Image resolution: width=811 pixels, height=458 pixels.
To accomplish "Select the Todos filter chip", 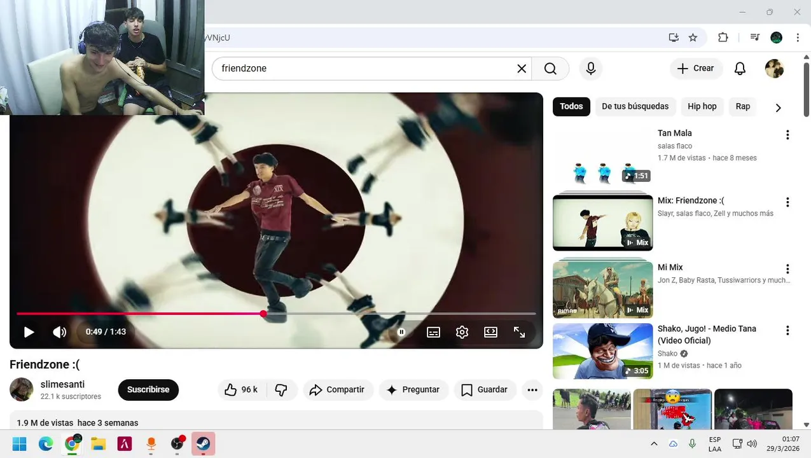I will click(571, 107).
